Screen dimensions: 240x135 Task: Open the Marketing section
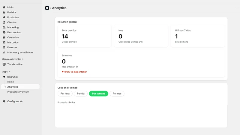coord(13,27)
